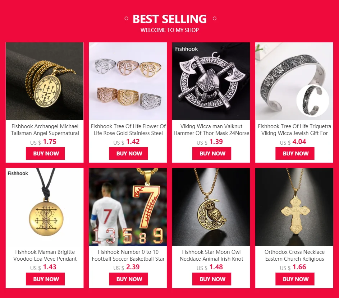Open the Tree Of Life rings image
Viewport: 339px width, 298px height.
click(x=128, y=81)
